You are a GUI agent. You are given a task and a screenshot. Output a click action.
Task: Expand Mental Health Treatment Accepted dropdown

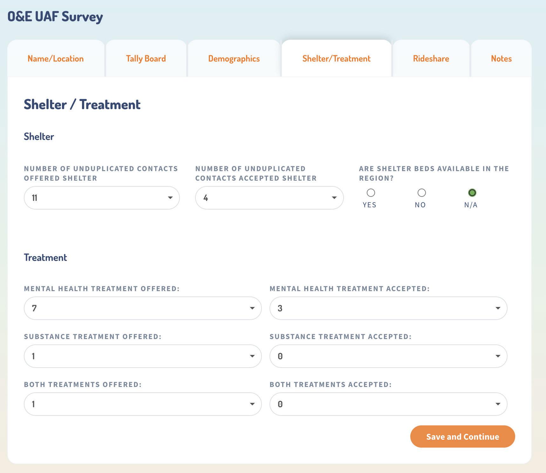point(388,308)
